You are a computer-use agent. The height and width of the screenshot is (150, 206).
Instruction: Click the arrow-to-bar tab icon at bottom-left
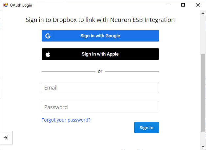[x=6, y=138]
